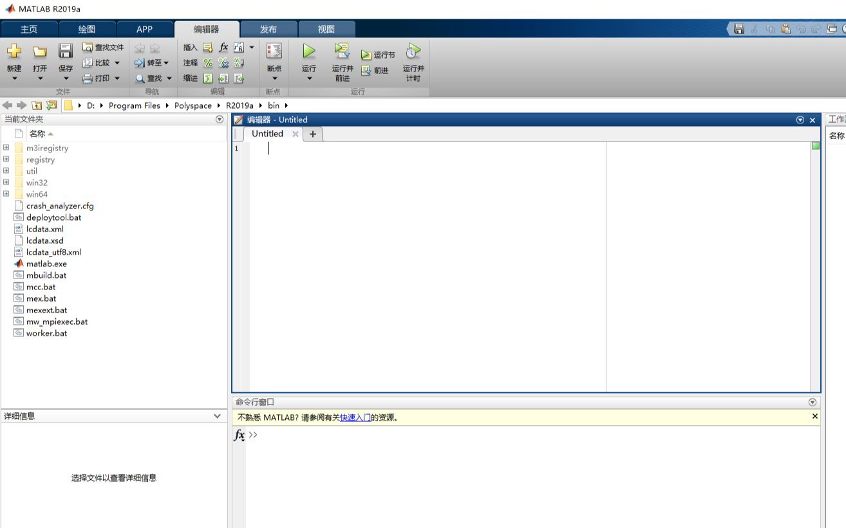Click up one folder level icon
Viewport: 846px width, 528px height.
coord(37,105)
